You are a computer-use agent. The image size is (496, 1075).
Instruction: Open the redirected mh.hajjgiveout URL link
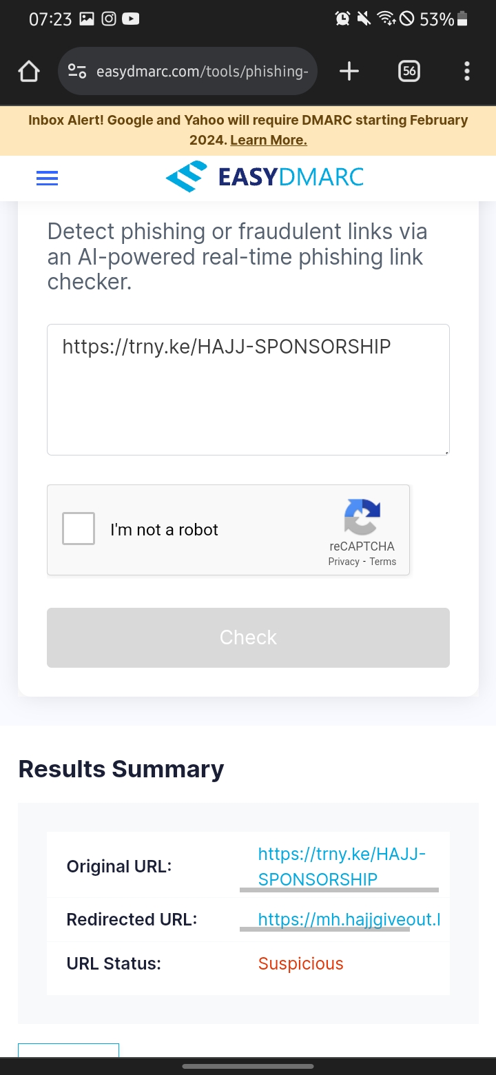tap(349, 919)
